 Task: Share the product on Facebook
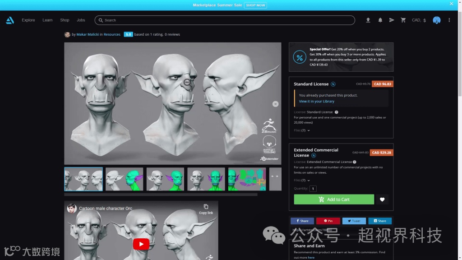[302, 221]
